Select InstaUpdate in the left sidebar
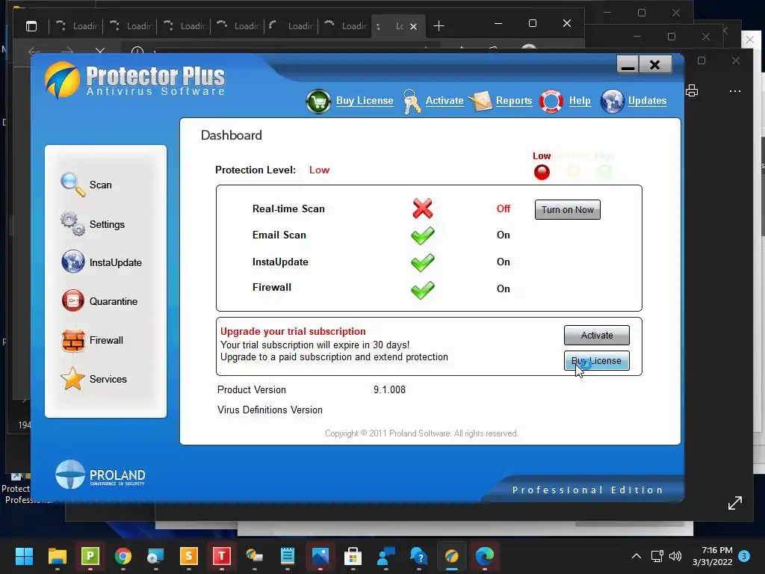 tap(116, 262)
